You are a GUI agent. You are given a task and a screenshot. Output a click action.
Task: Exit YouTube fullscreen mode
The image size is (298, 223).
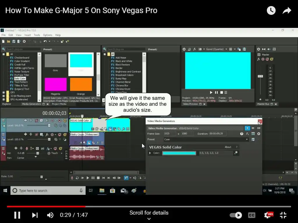[283, 215]
